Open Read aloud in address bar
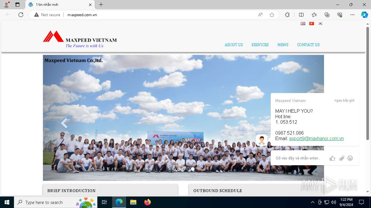371x208 pixels. (x=260, y=15)
